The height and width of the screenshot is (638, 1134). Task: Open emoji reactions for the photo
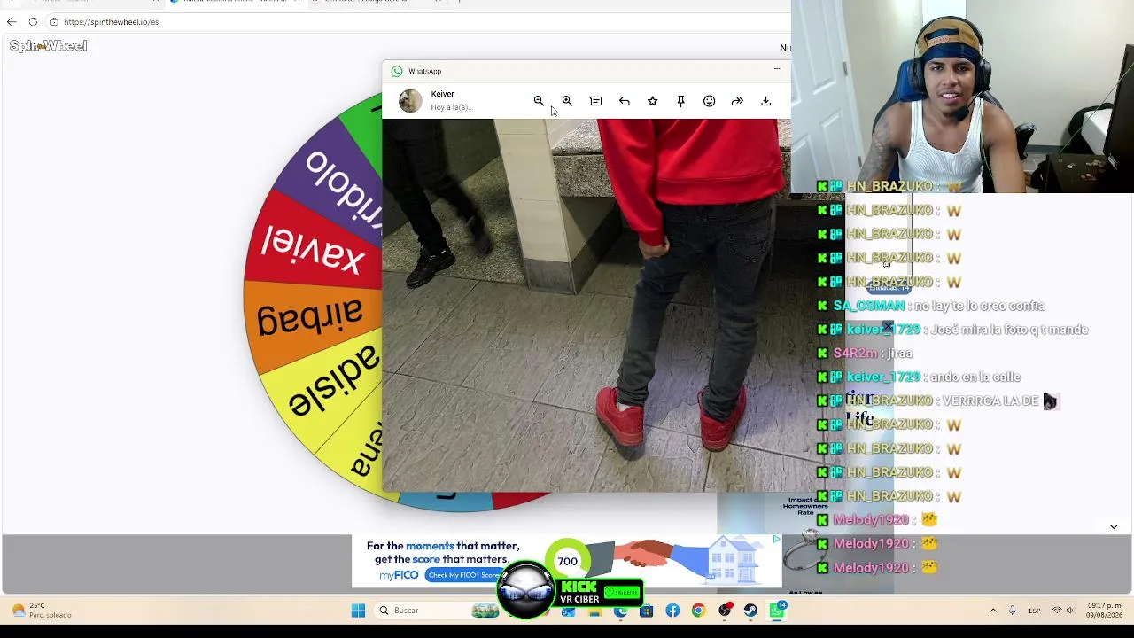(x=709, y=101)
